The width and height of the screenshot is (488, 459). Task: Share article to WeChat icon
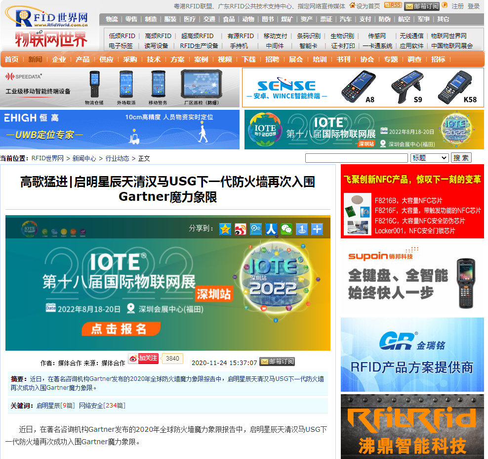coord(286,229)
